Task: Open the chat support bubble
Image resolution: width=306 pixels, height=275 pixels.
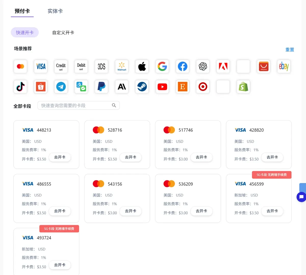Action: pyautogui.click(x=301, y=197)
